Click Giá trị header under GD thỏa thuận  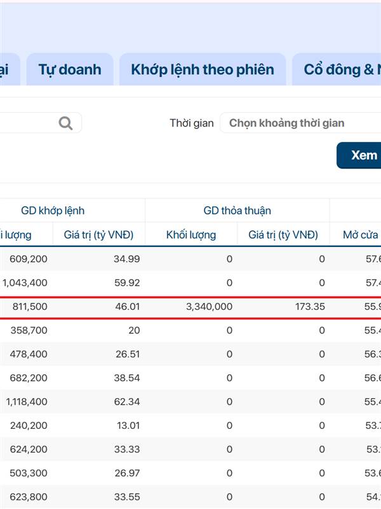click(283, 235)
